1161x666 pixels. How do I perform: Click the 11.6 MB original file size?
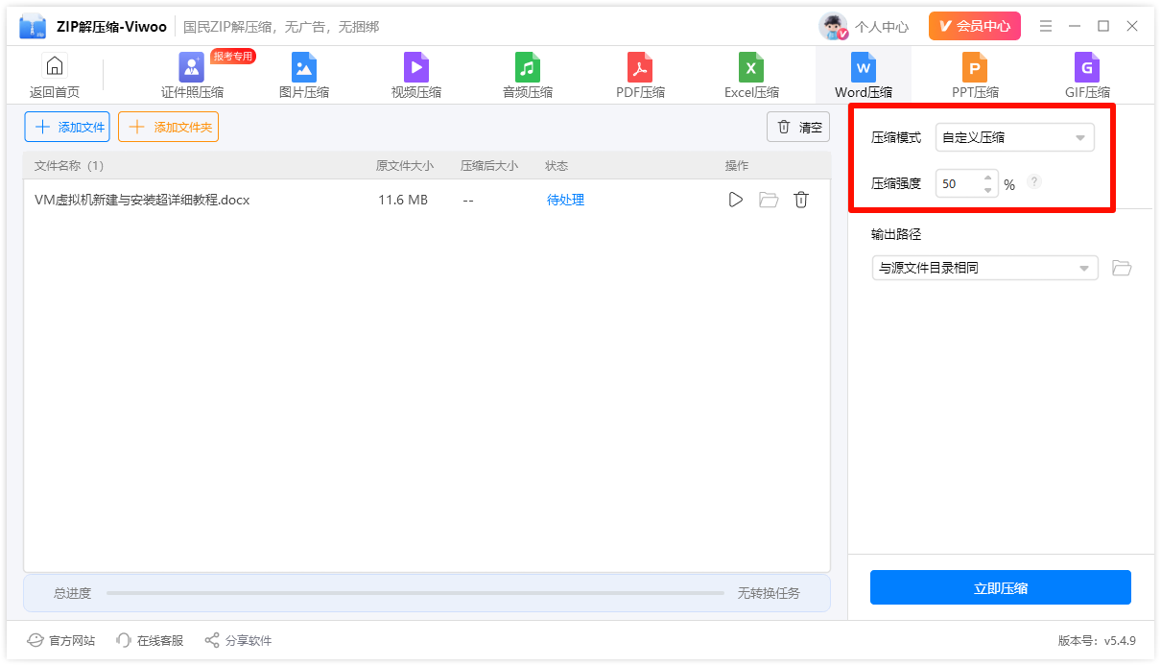click(403, 200)
